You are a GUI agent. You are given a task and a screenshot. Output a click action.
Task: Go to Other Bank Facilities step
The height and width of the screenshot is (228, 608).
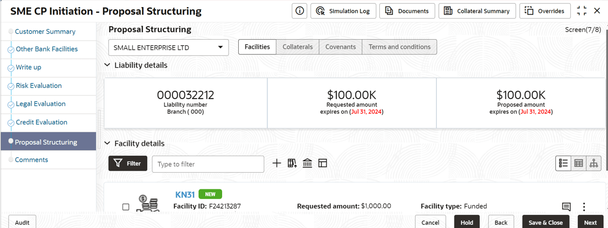47,49
